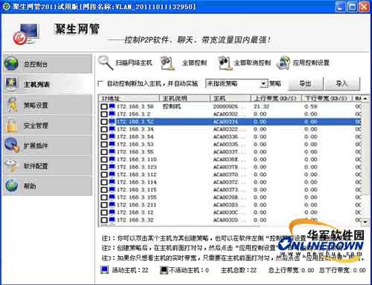
Task: Click the globe icon beside 总控制台
Action: [11, 64]
